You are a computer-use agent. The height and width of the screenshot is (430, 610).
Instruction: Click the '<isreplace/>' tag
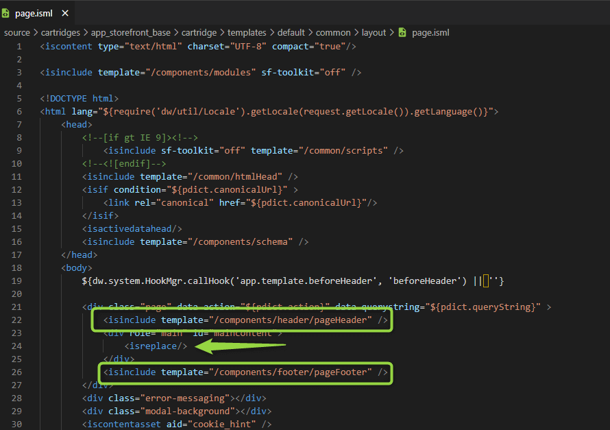pos(156,346)
